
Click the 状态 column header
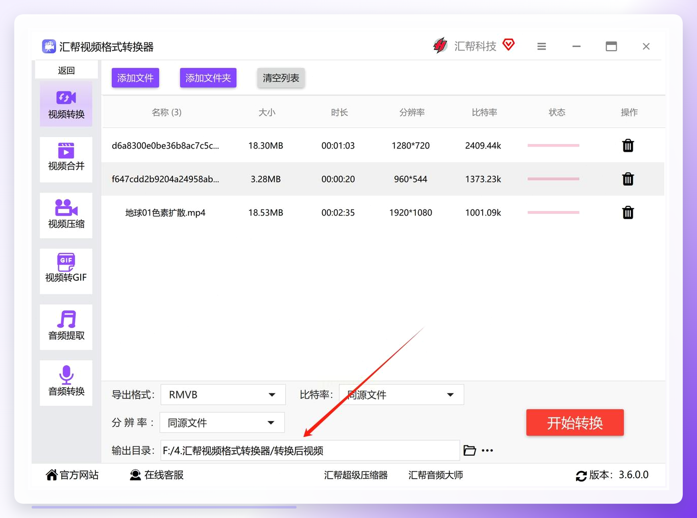[557, 112]
